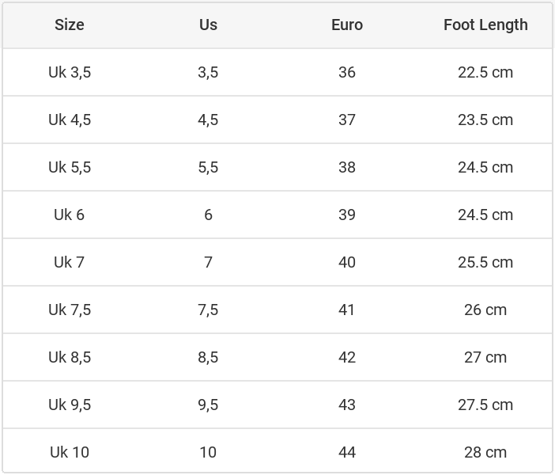The height and width of the screenshot is (475, 555).
Task: Click Euro size 40 cell
Action: pos(347,262)
